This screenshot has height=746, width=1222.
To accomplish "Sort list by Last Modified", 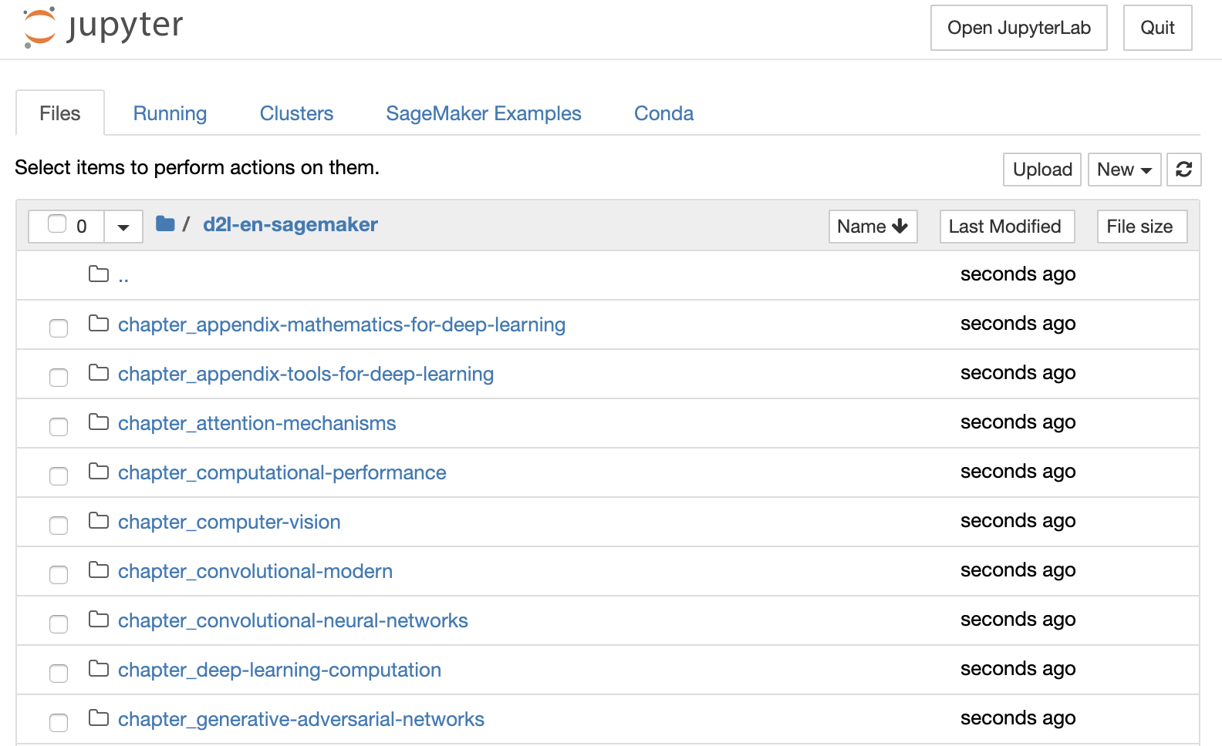I will click(x=1006, y=227).
